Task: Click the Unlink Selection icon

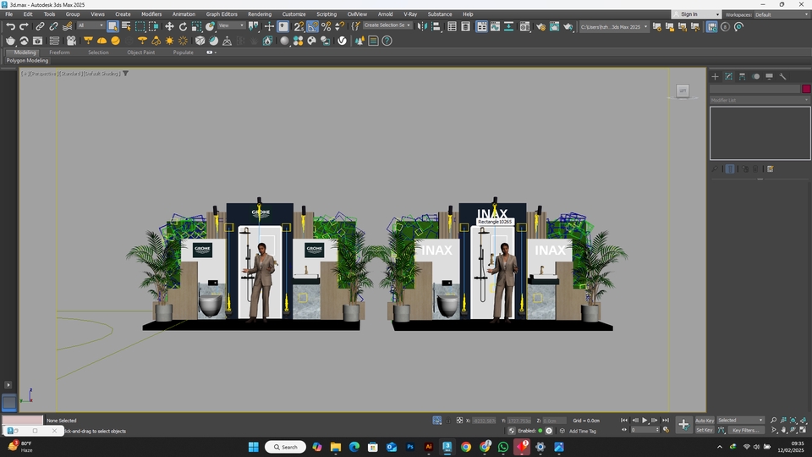Action: pos(53,26)
